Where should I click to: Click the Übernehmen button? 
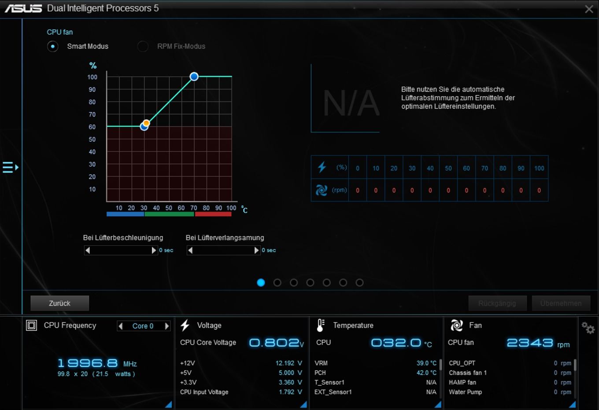coord(561,303)
